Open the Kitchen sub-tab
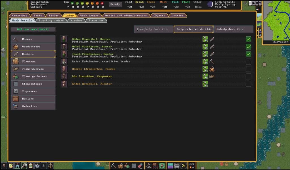The height and width of the screenshot is (170, 290). [76, 21]
